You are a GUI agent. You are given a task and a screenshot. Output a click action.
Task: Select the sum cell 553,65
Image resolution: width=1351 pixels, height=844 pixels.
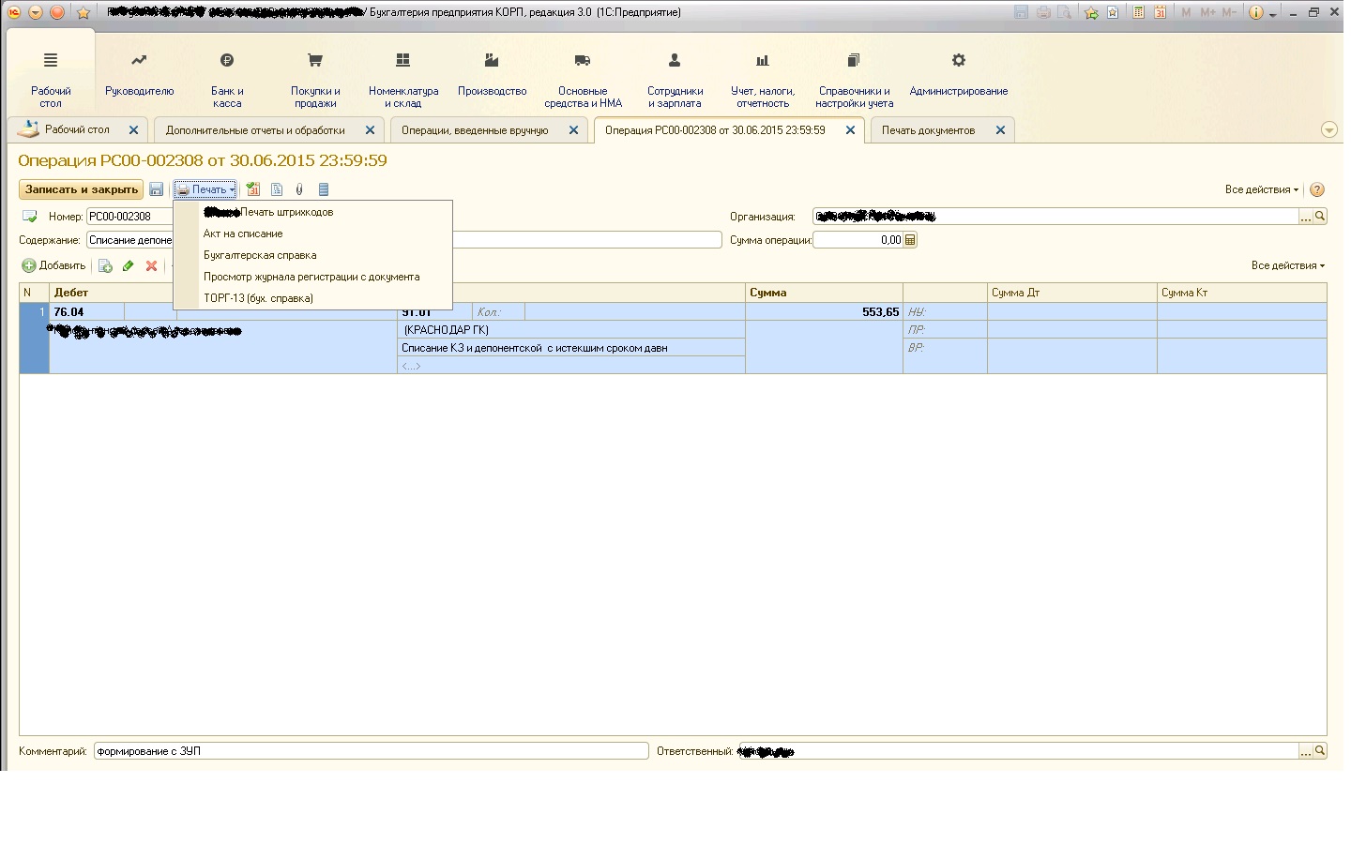824,312
